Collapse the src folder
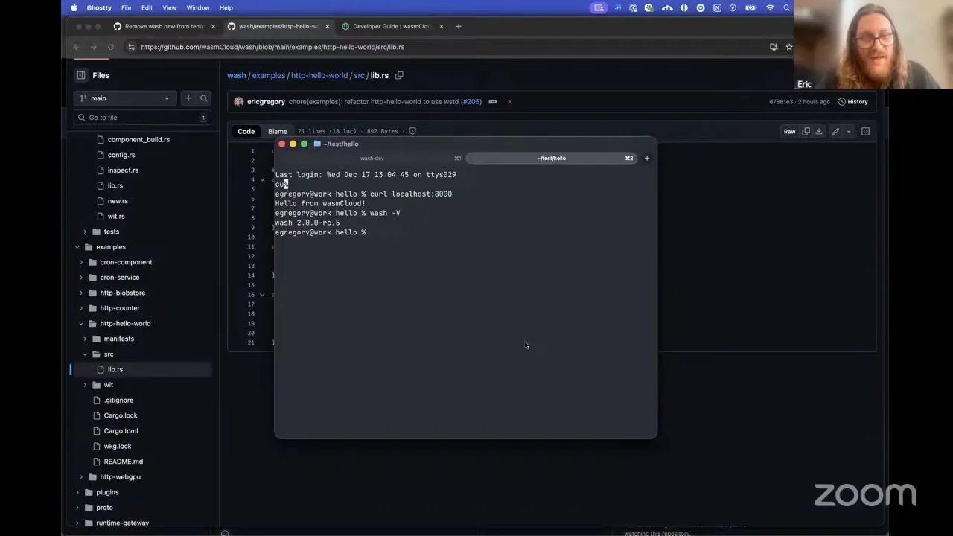This screenshot has width=953, height=536. [85, 354]
